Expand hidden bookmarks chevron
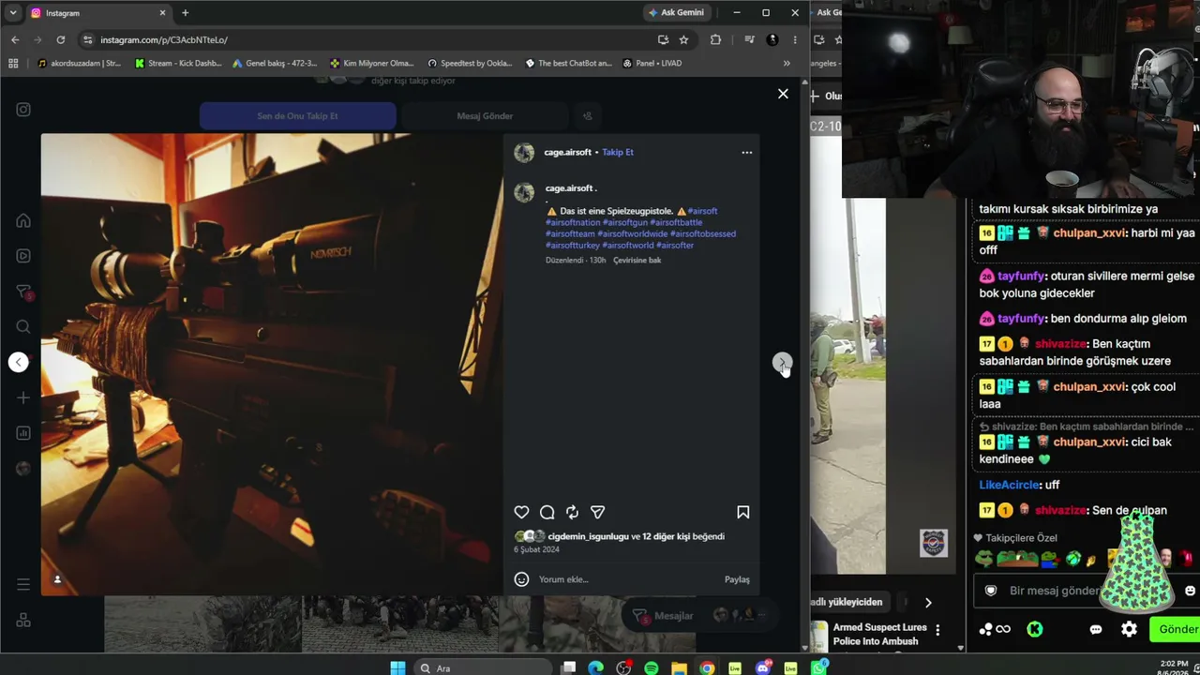The image size is (1200, 675). click(787, 64)
